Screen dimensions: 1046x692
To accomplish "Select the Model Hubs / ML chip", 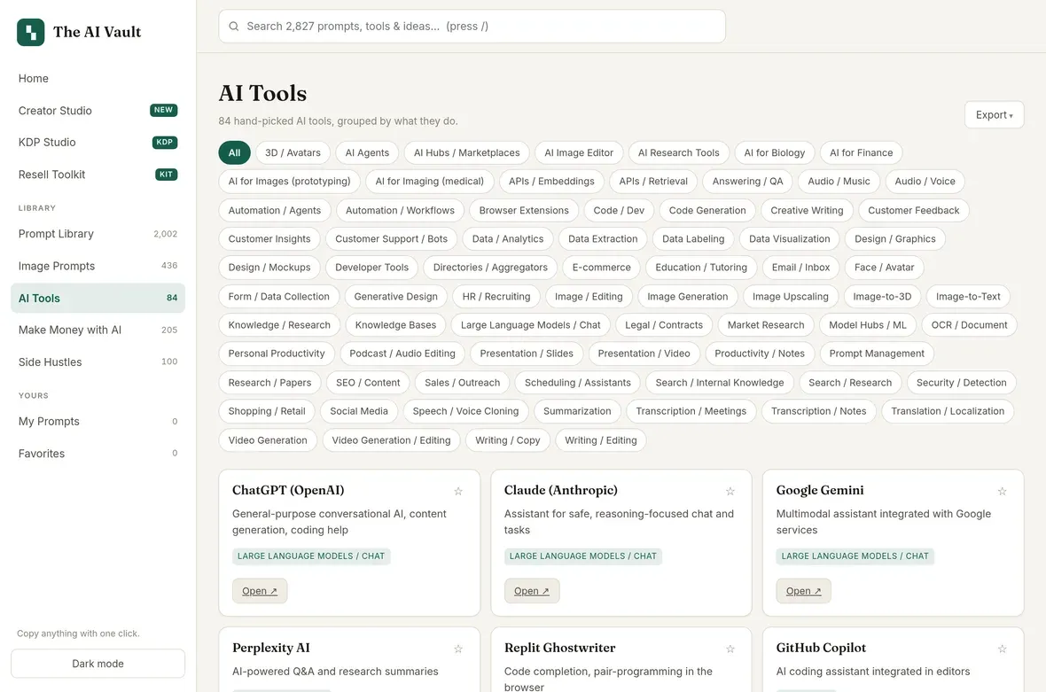I will (x=867, y=325).
